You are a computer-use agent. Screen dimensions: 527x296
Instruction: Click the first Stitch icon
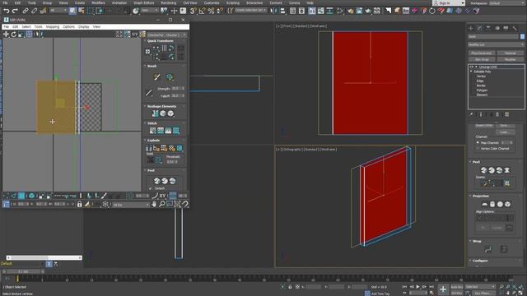[x=153, y=131]
